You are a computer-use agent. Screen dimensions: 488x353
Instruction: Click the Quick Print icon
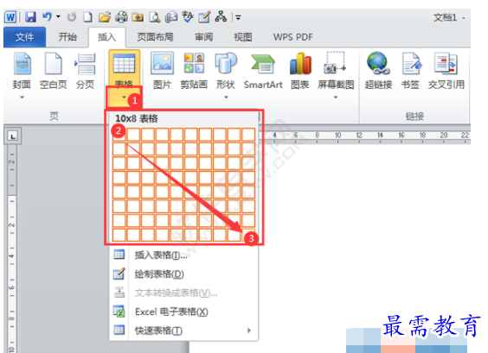[x=121, y=17]
